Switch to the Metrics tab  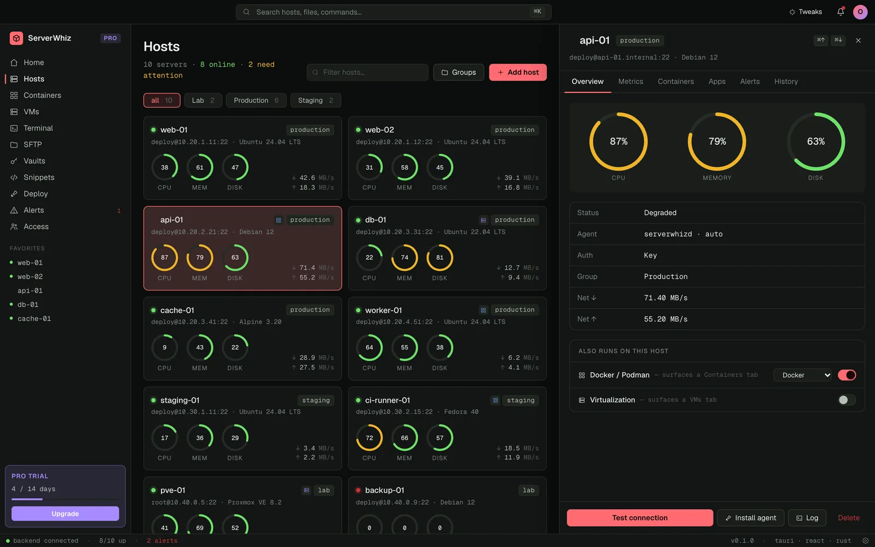pos(631,82)
